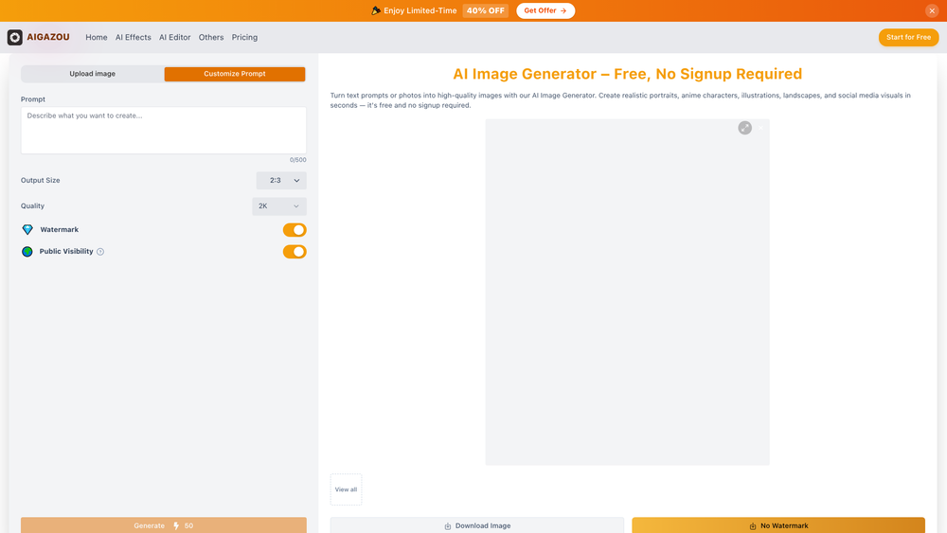Click the 0/500 character counter

click(297, 160)
